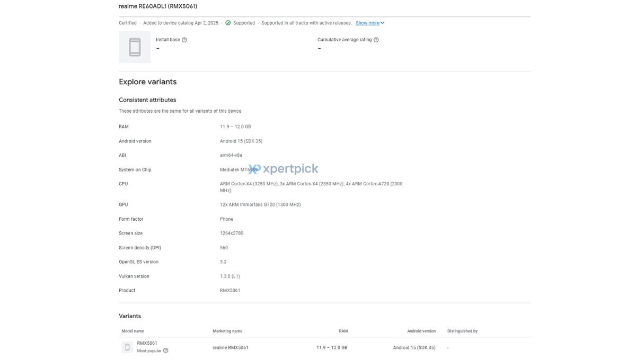Click the xpertpick watermark logo

click(x=283, y=169)
